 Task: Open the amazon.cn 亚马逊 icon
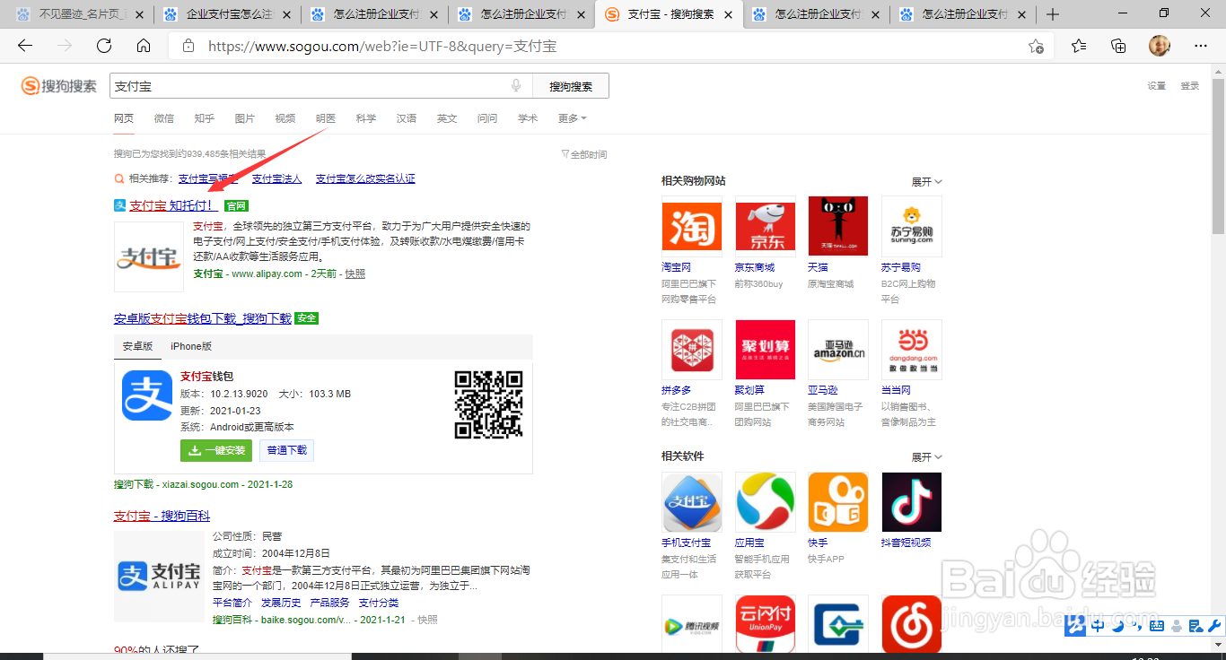pyautogui.click(x=838, y=350)
